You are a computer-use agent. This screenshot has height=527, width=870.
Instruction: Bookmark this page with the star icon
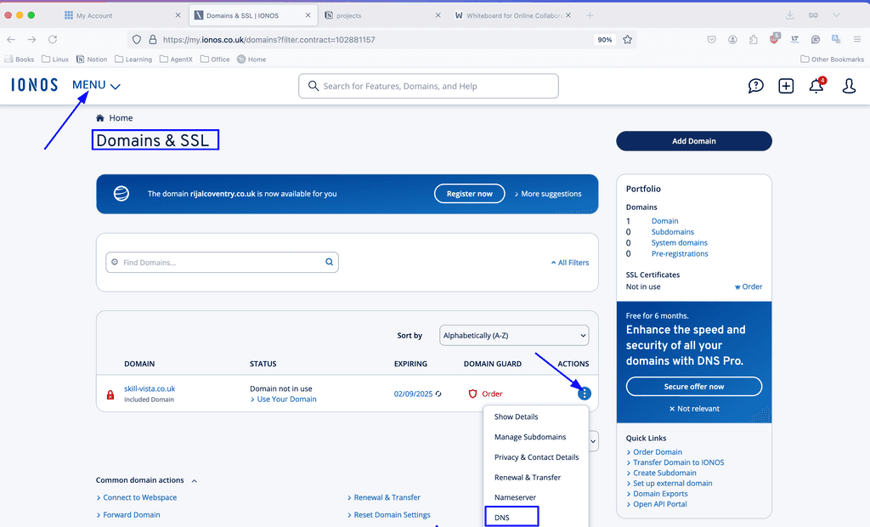(x=628, y=39)
